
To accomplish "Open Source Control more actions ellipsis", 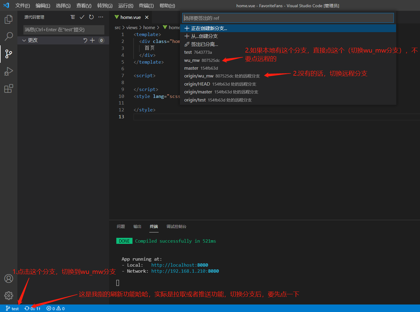I will (101, 17).
